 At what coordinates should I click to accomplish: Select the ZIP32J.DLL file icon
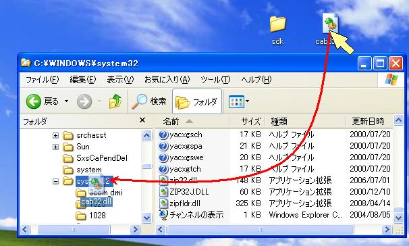163,192
